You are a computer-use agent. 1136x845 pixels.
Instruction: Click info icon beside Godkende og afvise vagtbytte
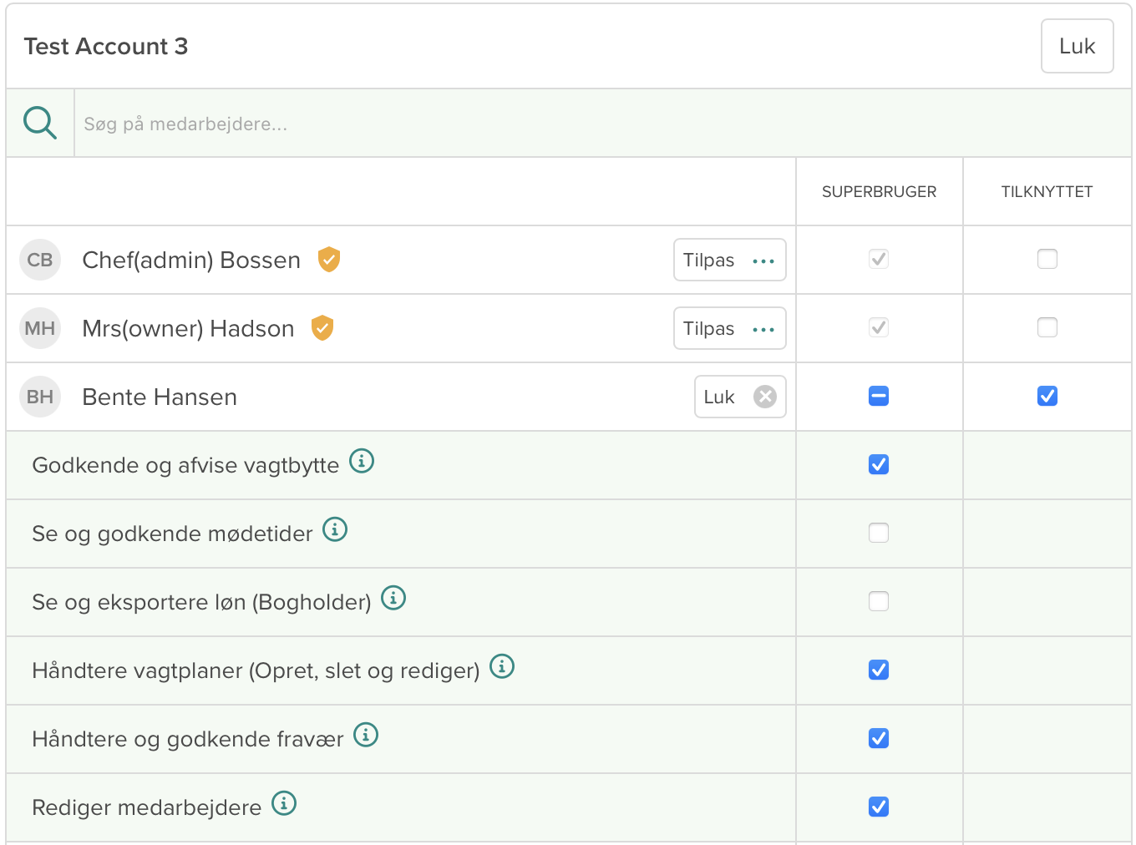[x=362, y=461]
